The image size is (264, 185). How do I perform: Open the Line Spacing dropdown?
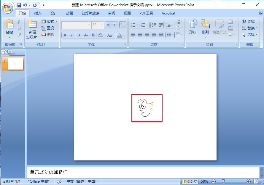[169, 25]
